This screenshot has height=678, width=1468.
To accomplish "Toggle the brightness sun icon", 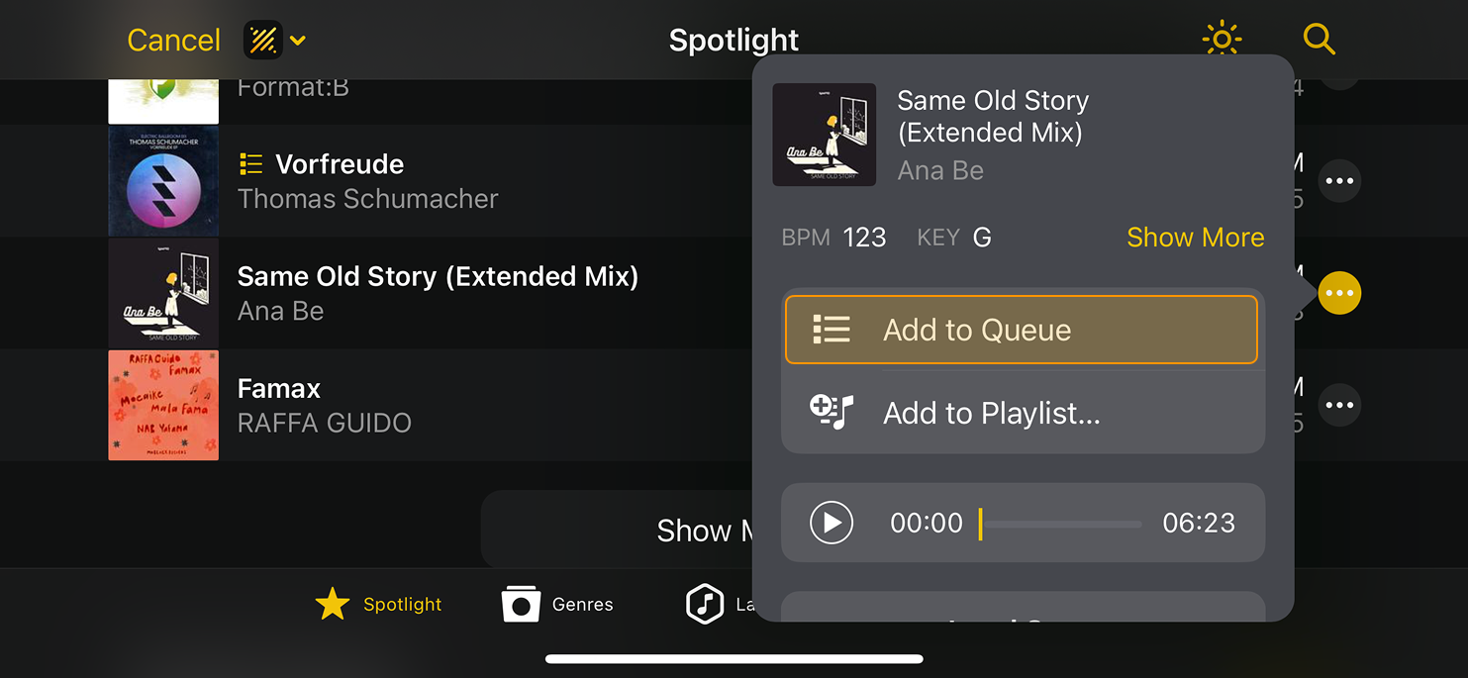I will (1222, 40).
